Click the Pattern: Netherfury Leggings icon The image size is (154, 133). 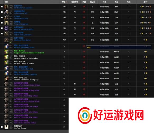[6, 73]
